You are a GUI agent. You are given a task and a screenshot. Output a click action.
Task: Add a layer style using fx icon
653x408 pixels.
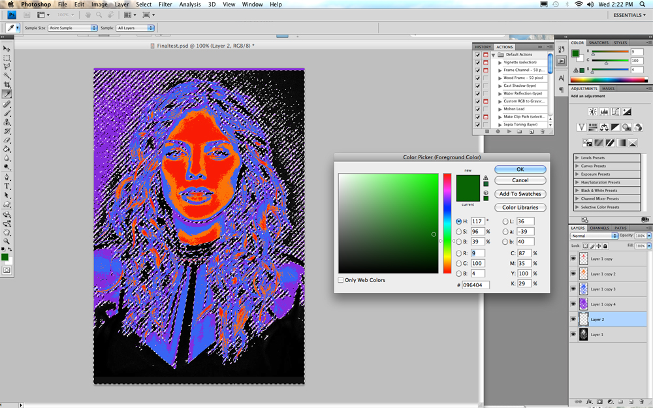pyautogui.click(x=590, y=401)
